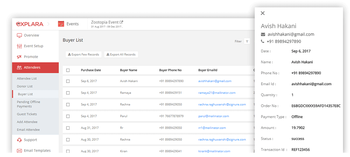Click the Buyer List heading
Screen dimensions: 350x157
(x=73, y=40)
